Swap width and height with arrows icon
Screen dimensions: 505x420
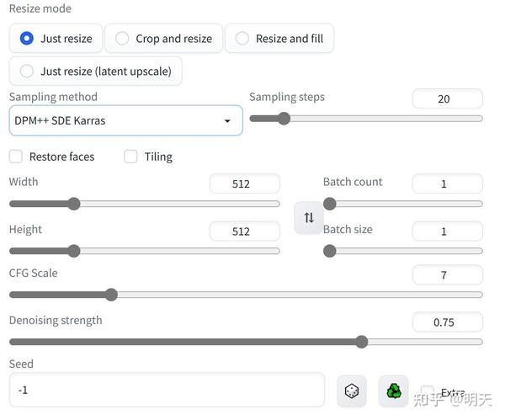(309, 217)
